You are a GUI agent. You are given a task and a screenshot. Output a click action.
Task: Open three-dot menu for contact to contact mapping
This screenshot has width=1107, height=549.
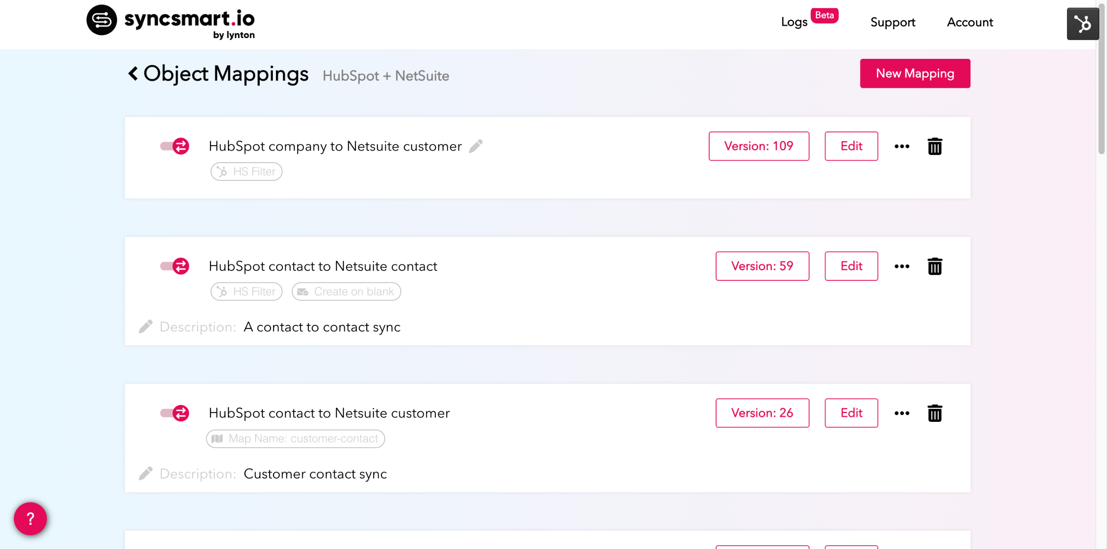[x=902, y=266]
